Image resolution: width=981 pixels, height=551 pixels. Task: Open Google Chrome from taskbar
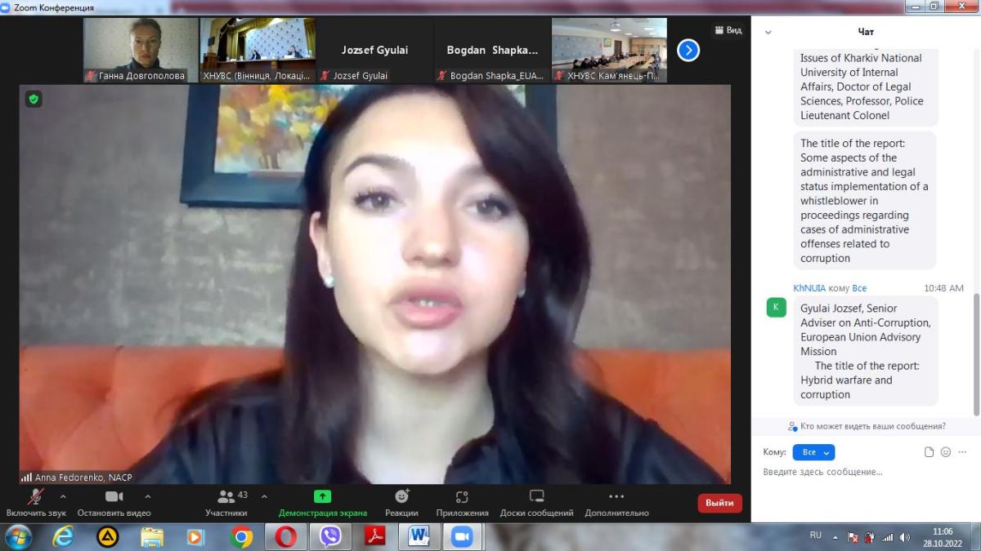coord(241,536)
